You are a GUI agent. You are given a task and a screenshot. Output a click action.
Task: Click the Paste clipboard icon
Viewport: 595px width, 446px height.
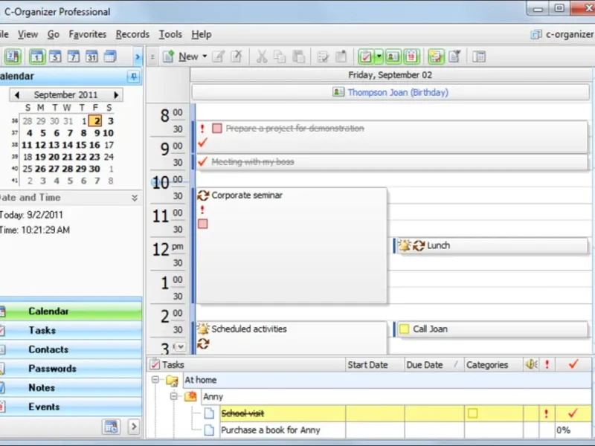pos(299,56)
